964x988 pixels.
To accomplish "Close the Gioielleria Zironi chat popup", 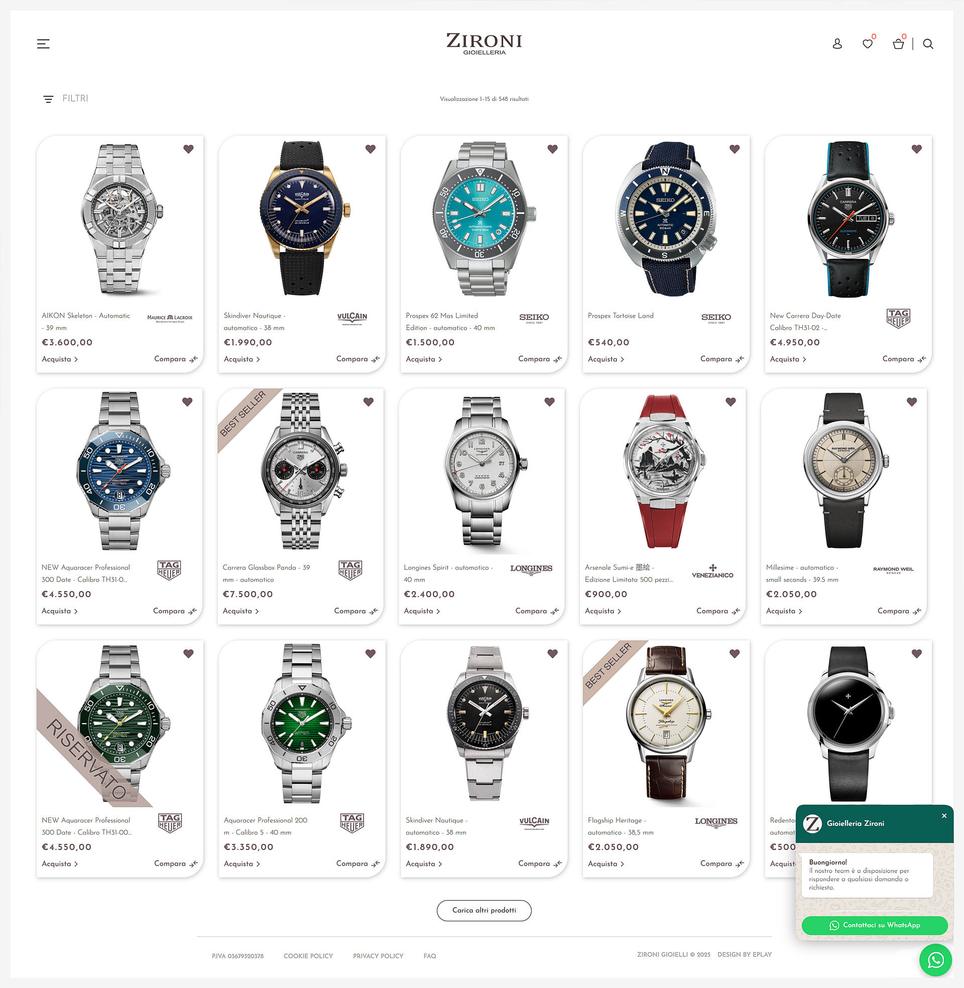I will (944, 815).
